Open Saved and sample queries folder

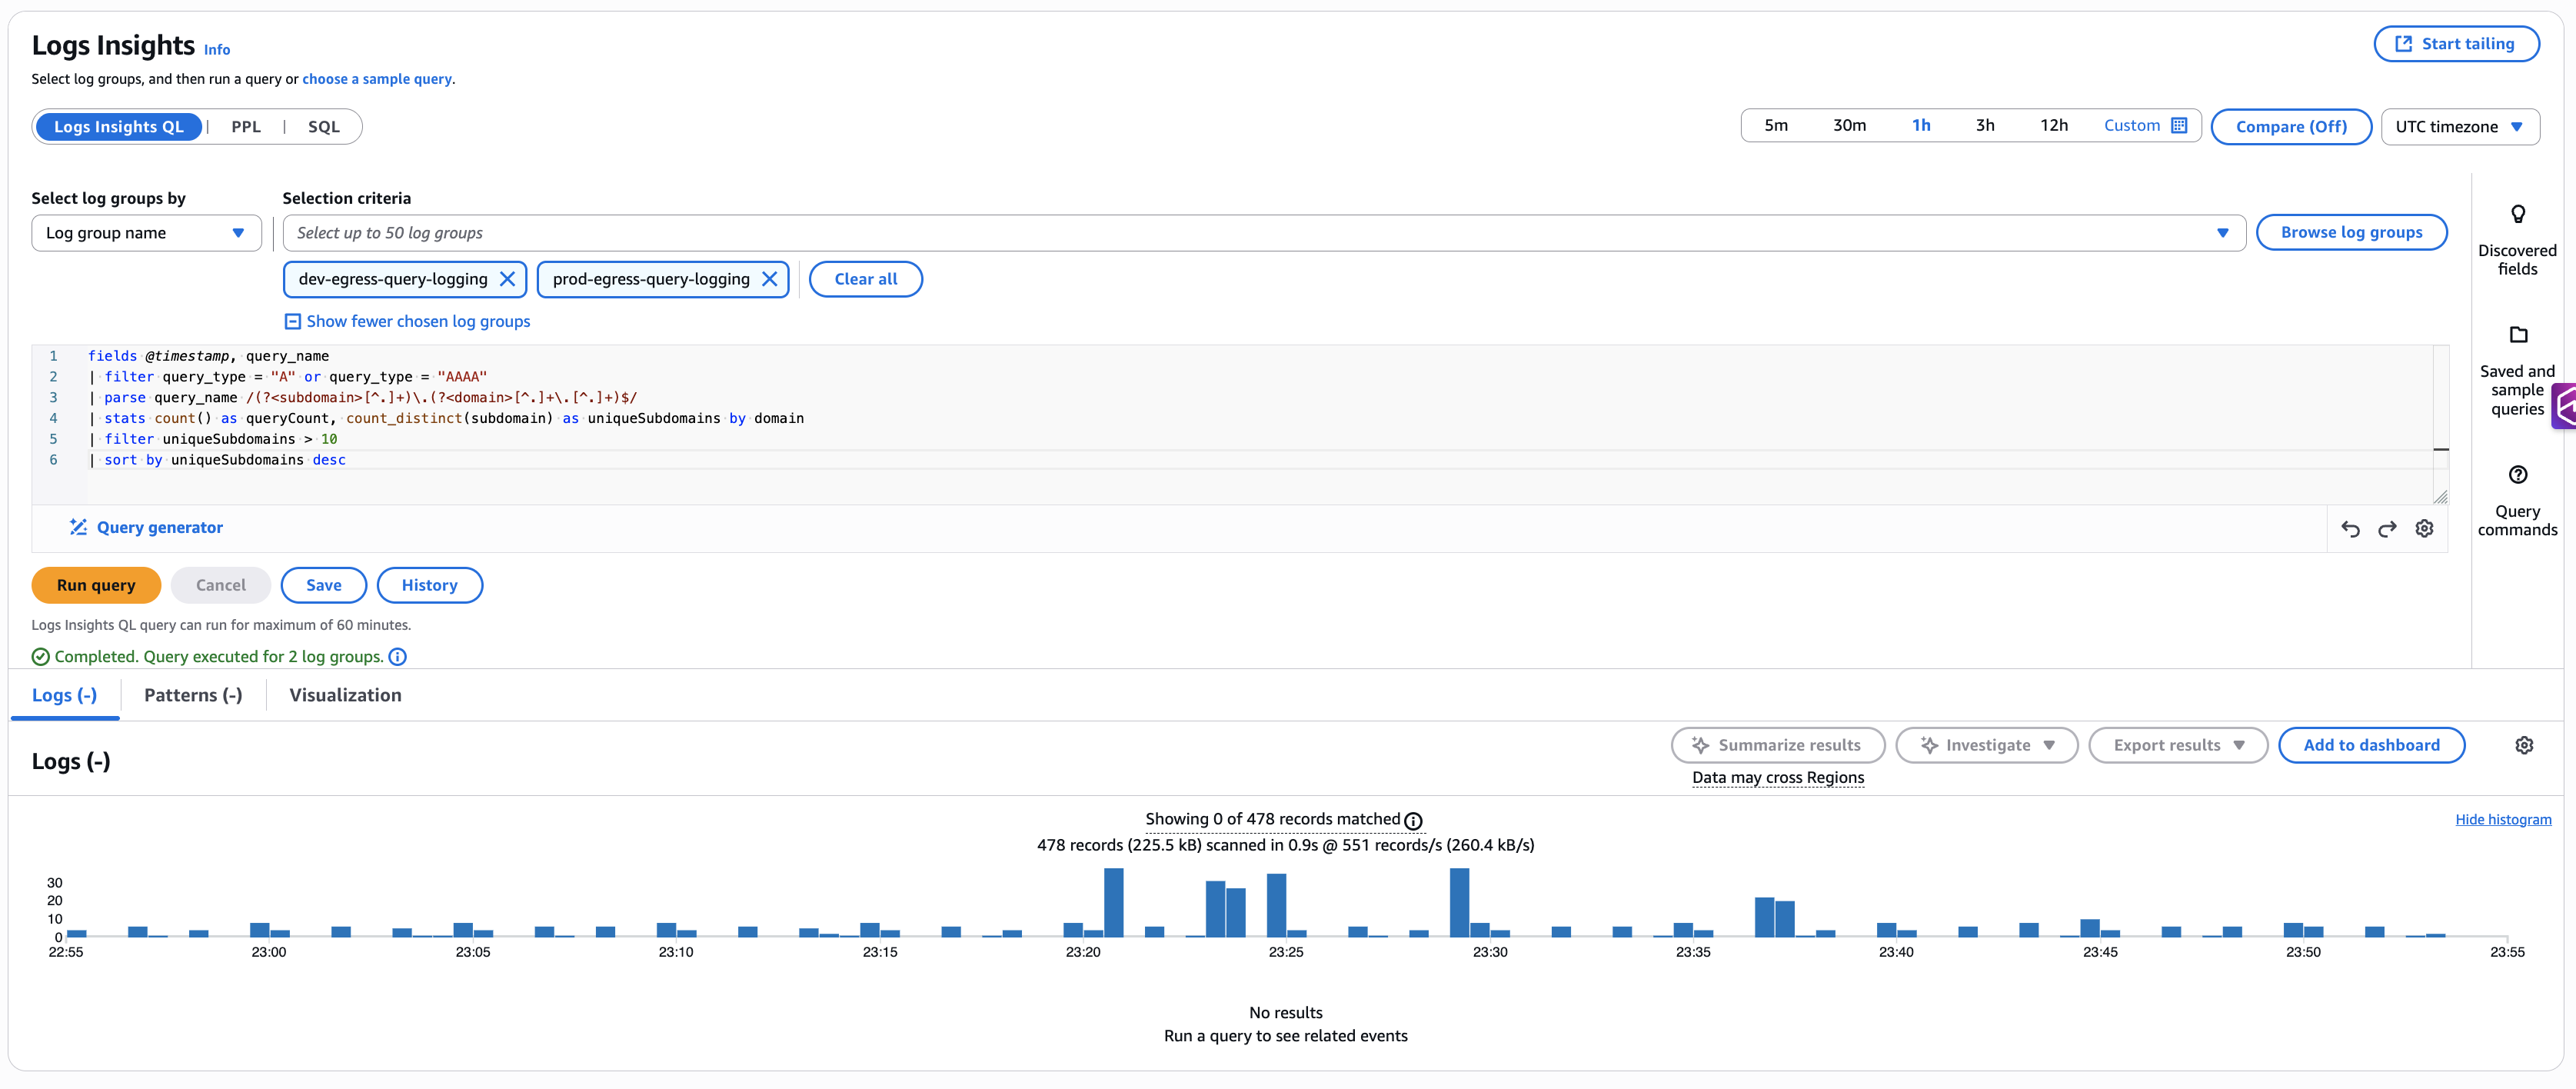(2517, 335)
